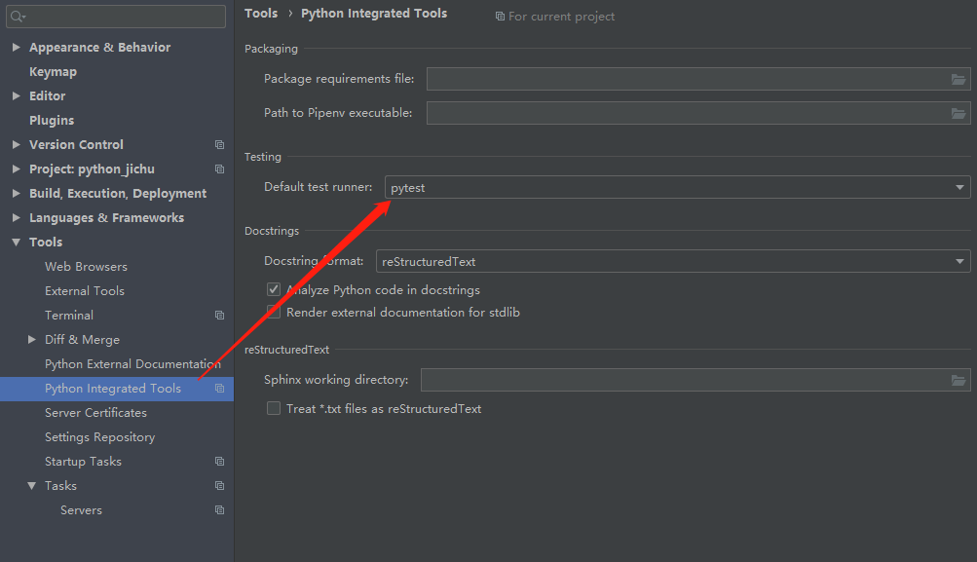The image size is (977, 562).
Task: Collapse the Tools tree section
Action: tap(17, 243)
